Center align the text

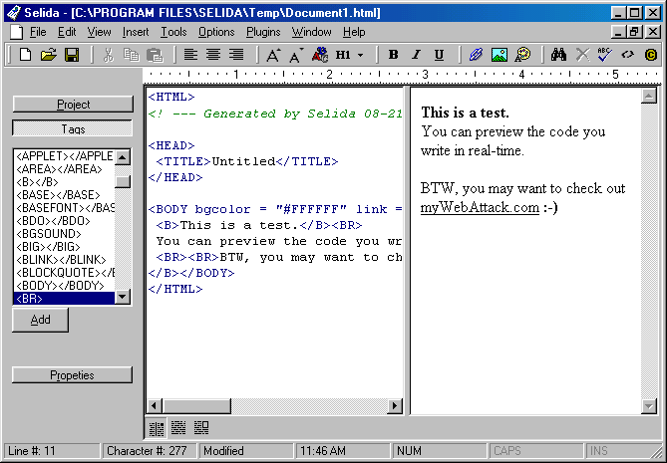pos(213,55)
